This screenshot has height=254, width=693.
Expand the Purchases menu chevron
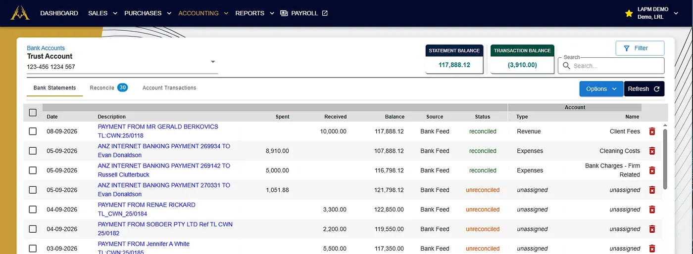coord(169,13)
